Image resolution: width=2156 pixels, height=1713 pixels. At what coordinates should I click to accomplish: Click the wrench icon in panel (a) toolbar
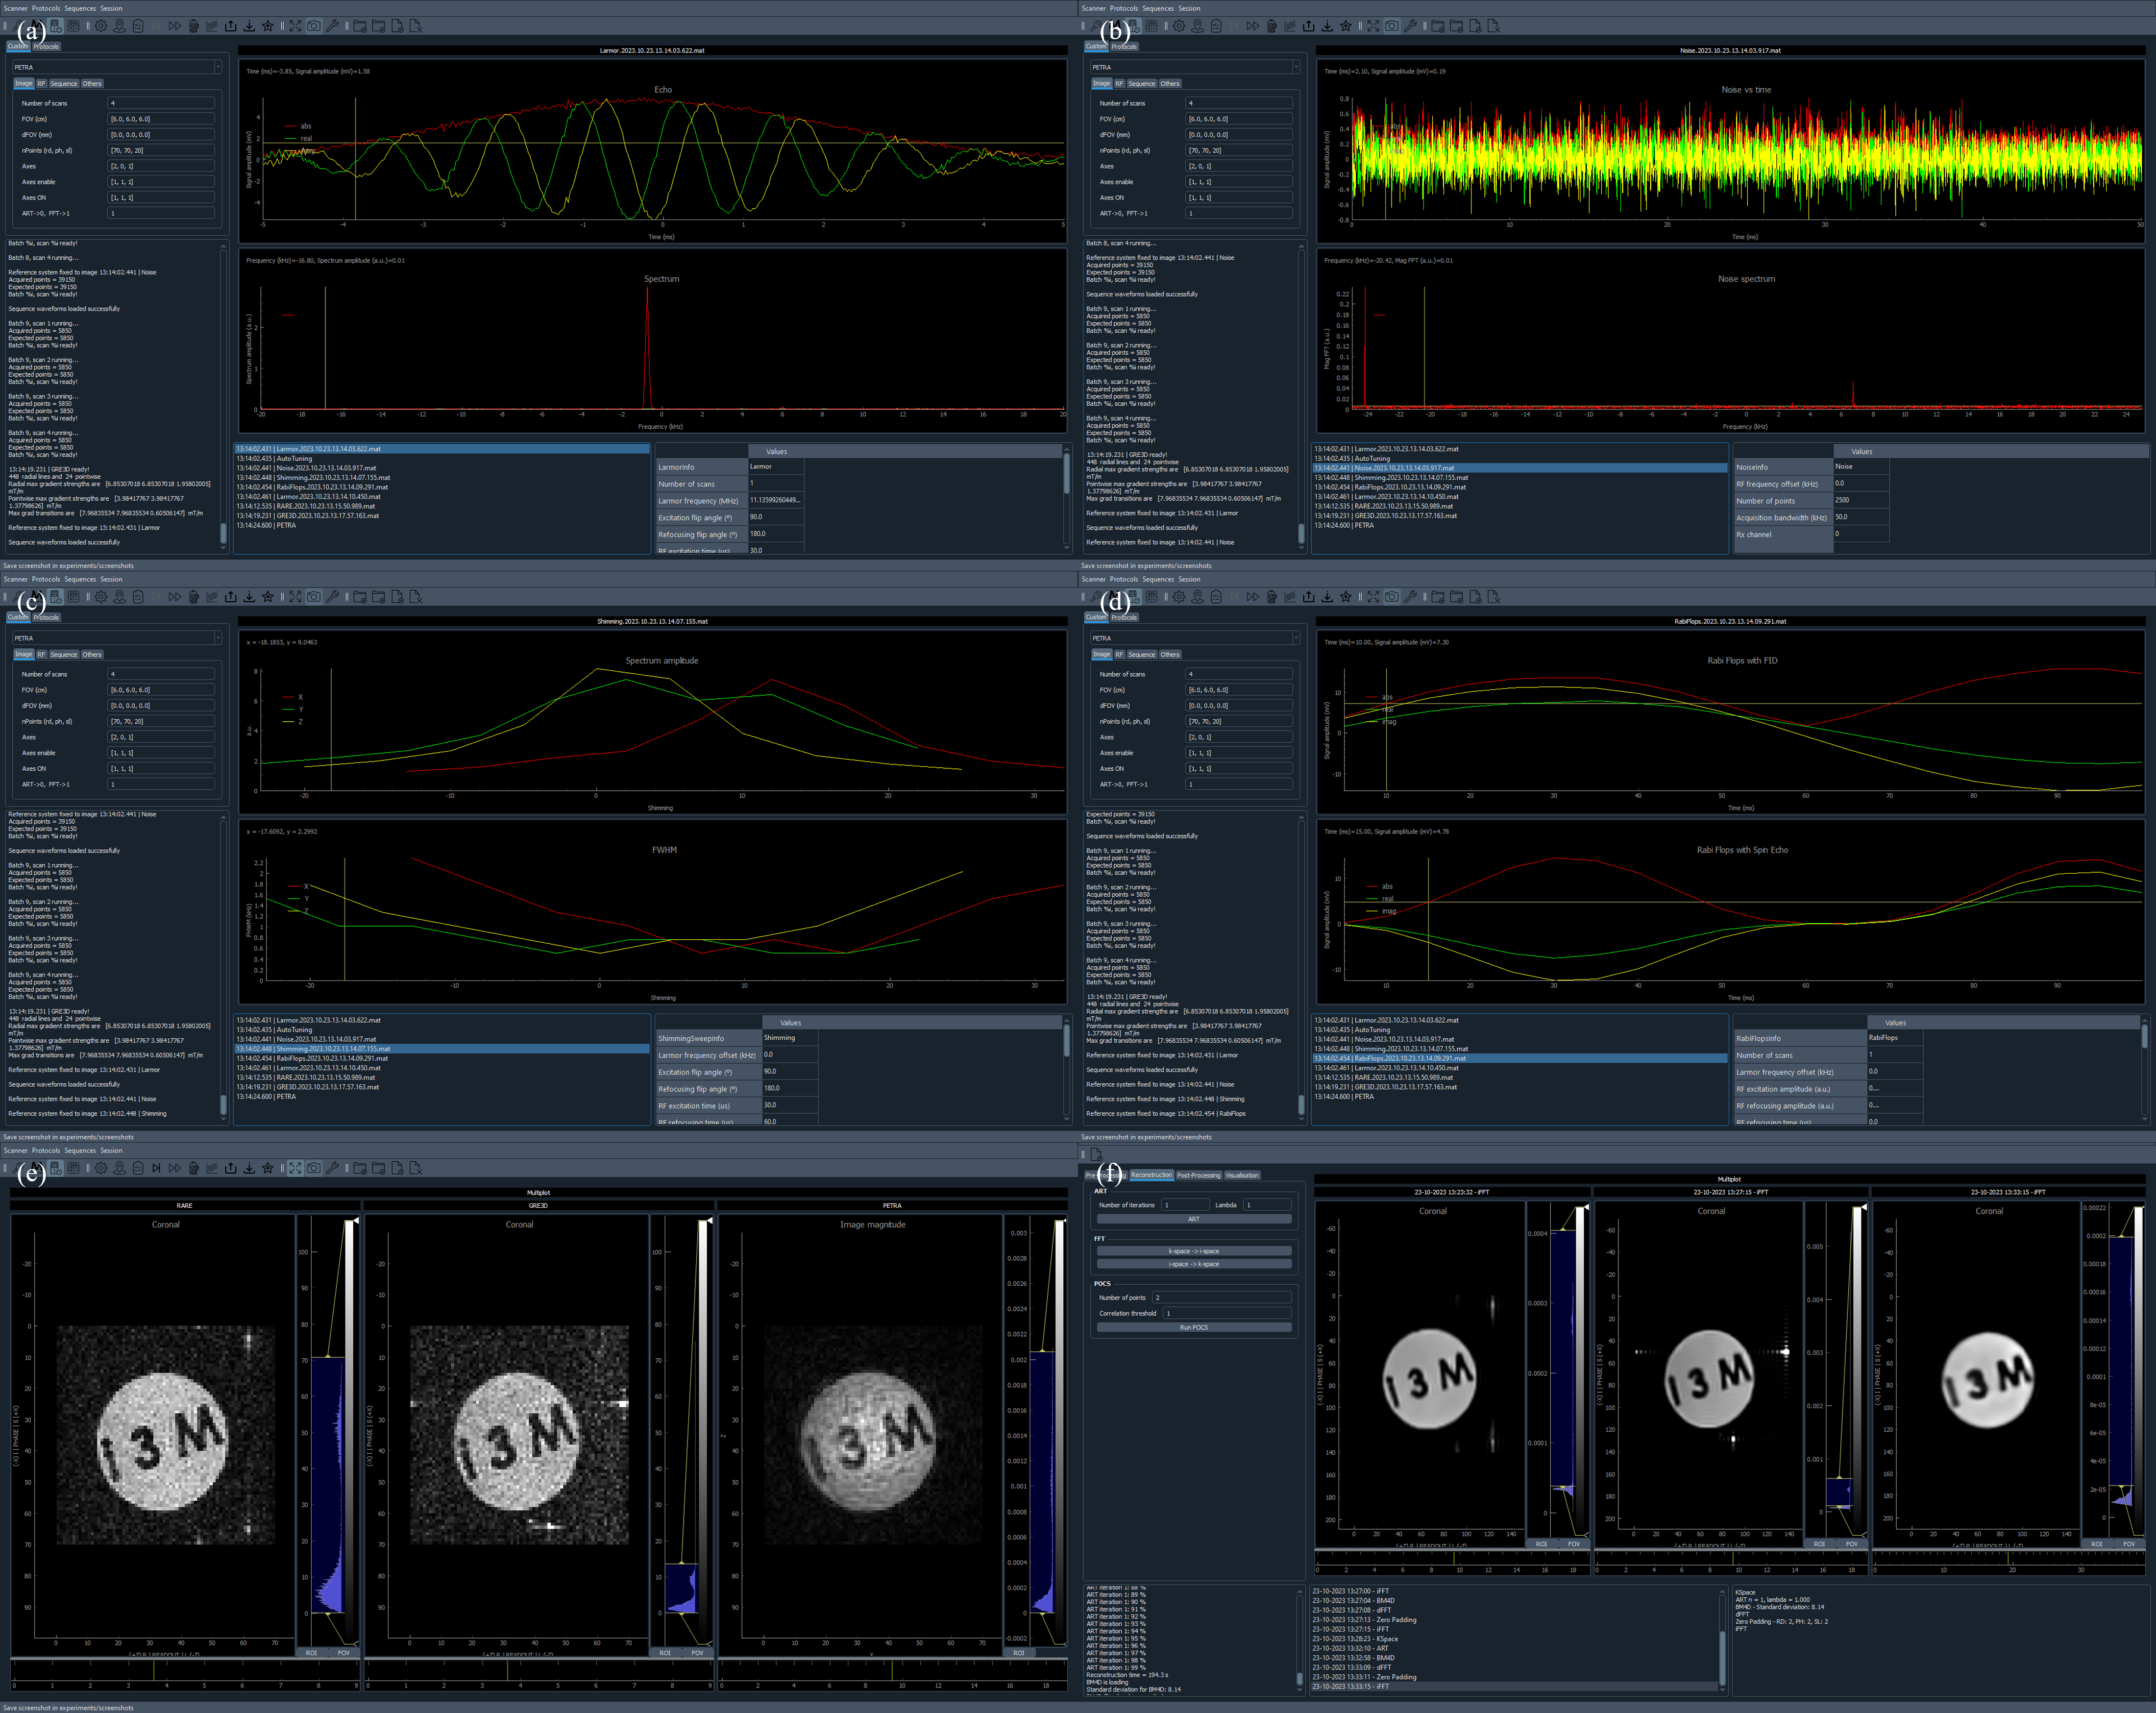[333, 26]
